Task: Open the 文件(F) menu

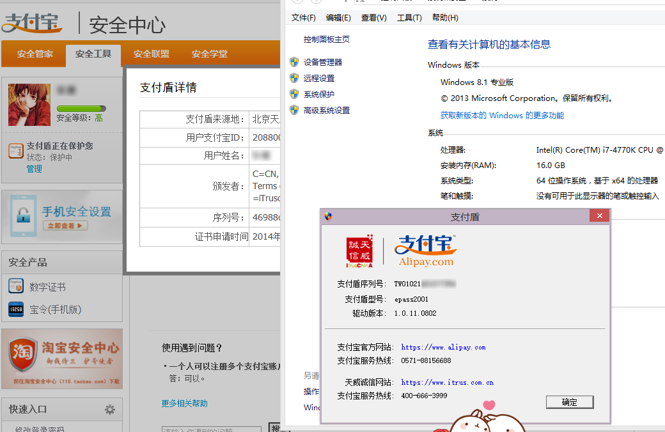Action: [304, 18]
